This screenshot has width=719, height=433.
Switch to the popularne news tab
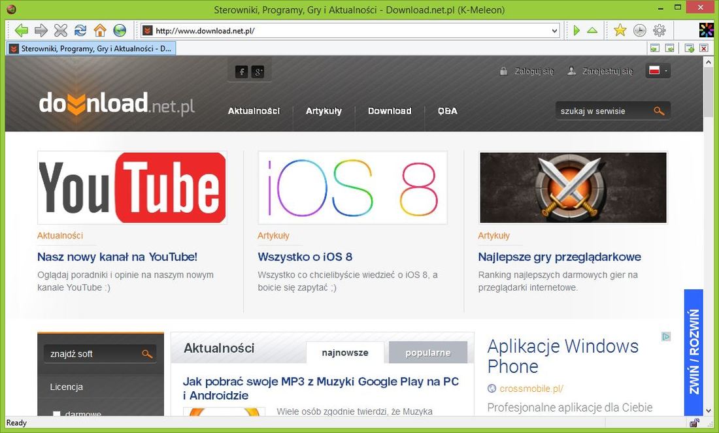click(428, 353)
